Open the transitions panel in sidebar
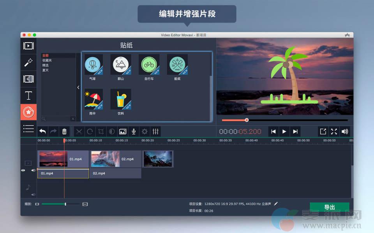Image resolution: width=374 pixels, height=233 pixels. [28, 79]
